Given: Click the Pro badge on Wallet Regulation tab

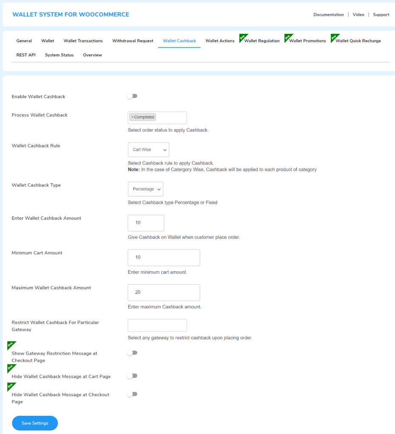Looking at the screenshot, I should 243,38.
